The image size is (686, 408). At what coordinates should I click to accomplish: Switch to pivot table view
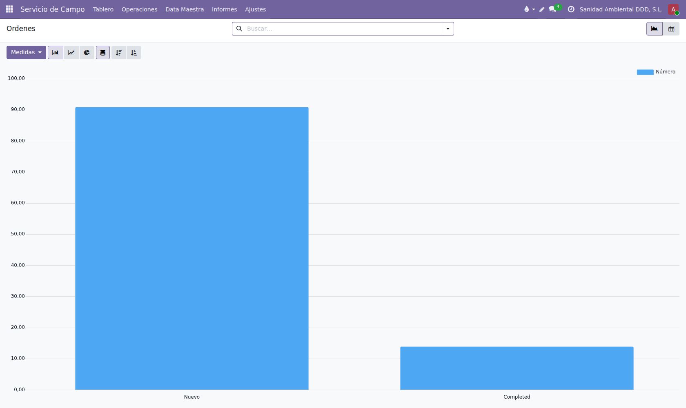pos(671,29)
